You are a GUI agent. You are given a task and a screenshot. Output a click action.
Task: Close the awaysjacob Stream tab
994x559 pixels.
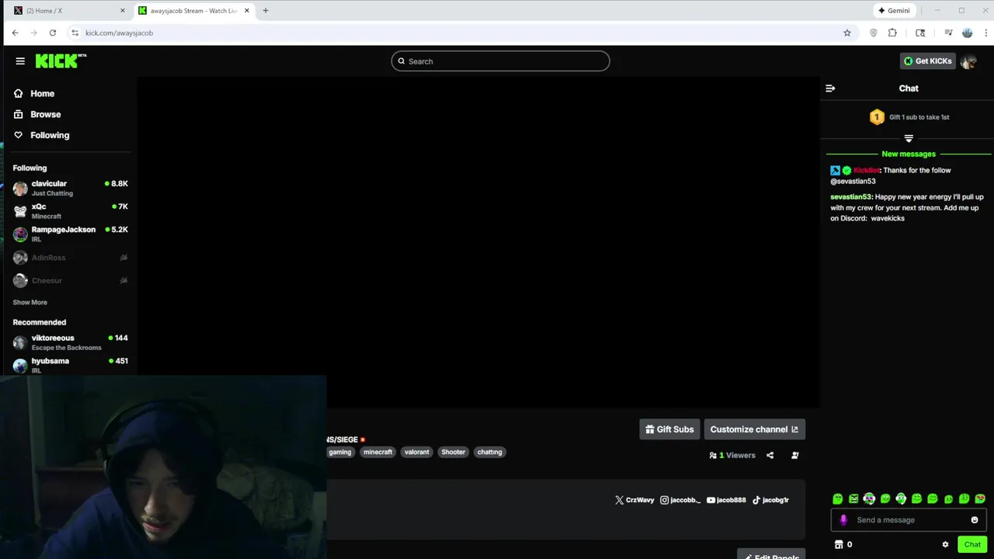(x=247, y=11)
